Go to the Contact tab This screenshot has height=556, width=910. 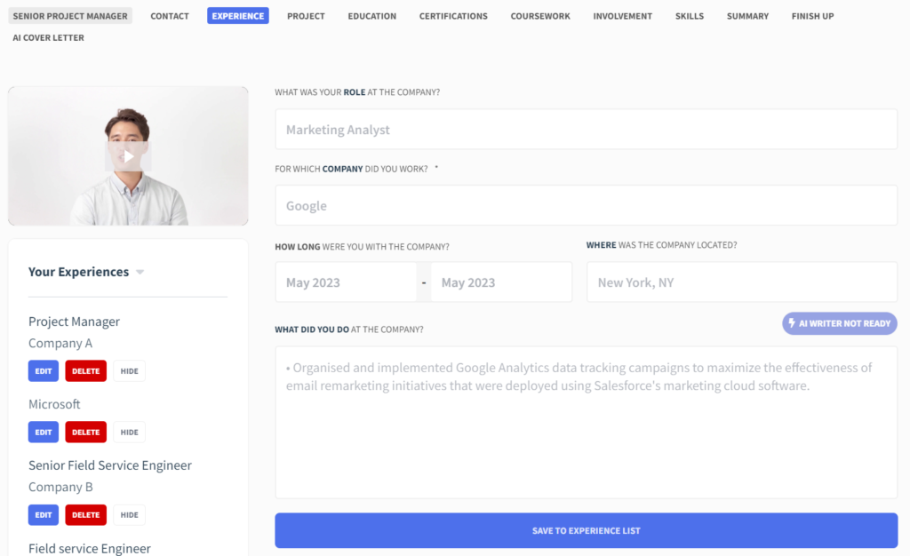[x=170, y=16]
